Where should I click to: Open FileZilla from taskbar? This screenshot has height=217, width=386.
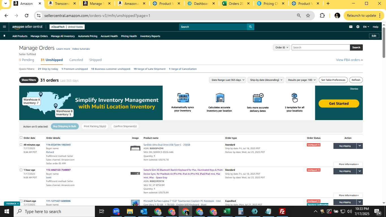pyautogui.click(x=282, y=211)
